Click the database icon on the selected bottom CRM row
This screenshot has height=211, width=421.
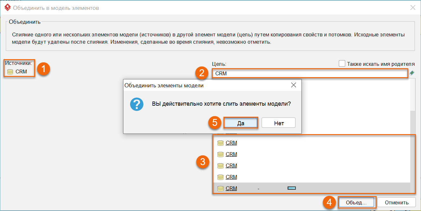[x=221, y=188]
